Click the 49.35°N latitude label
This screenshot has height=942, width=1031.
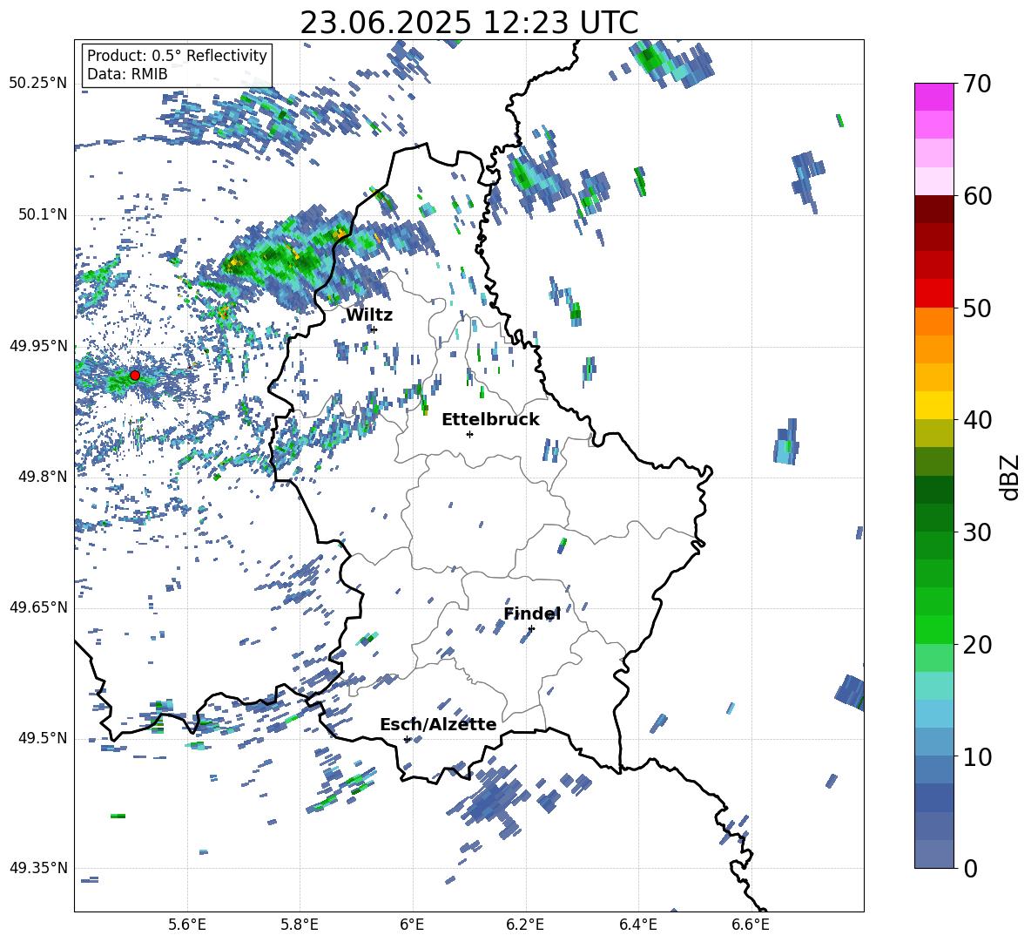pyautogui.click(x=39, y=868)
